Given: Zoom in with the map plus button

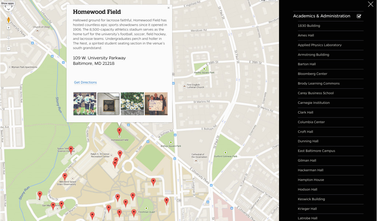Looking at the screenshot, I should 8,28.
